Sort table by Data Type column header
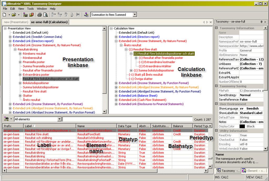The image size is (269, 181). coord(127,126)
